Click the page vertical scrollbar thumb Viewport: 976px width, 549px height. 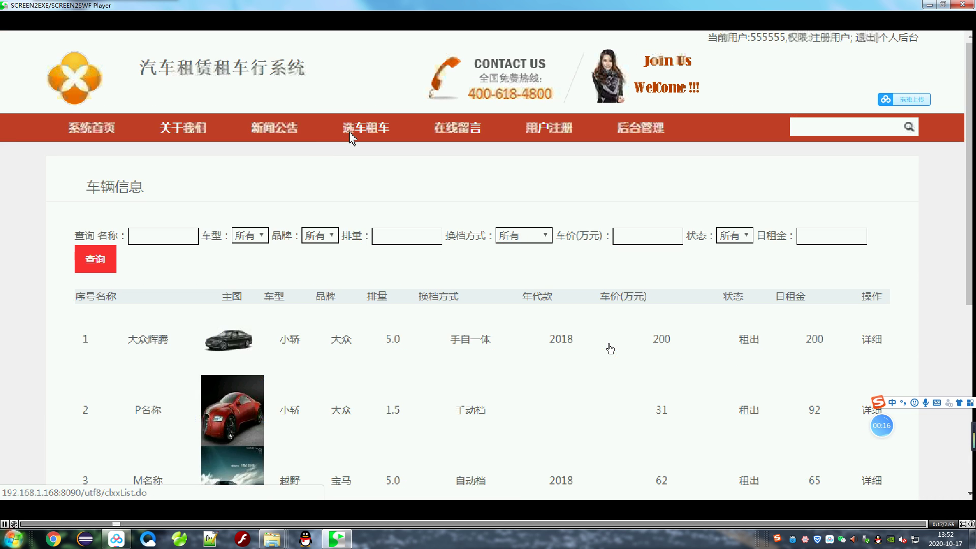tap(969, 174)
